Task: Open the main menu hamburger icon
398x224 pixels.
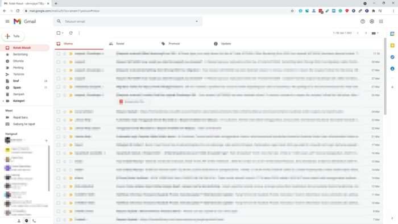Action: click(x=7, y=22)
